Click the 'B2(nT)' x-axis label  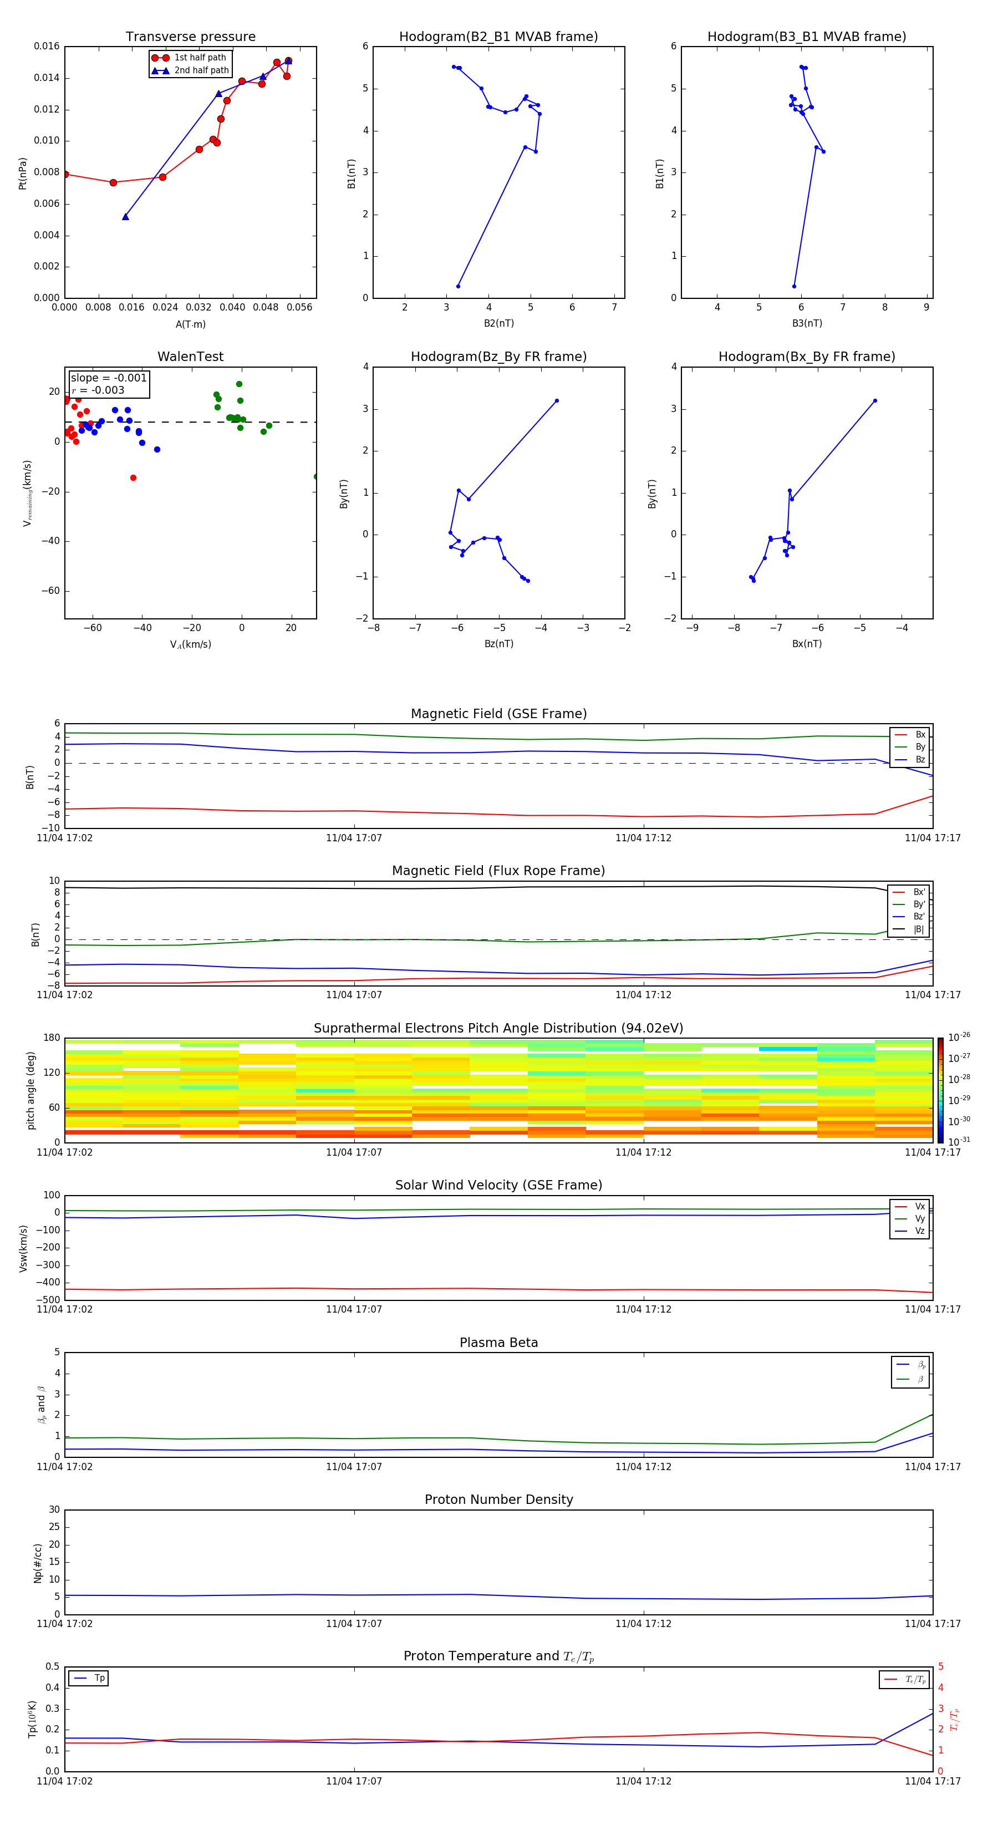click(x=498, y=323)
